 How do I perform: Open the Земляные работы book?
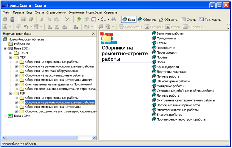(x=168, y=34)
